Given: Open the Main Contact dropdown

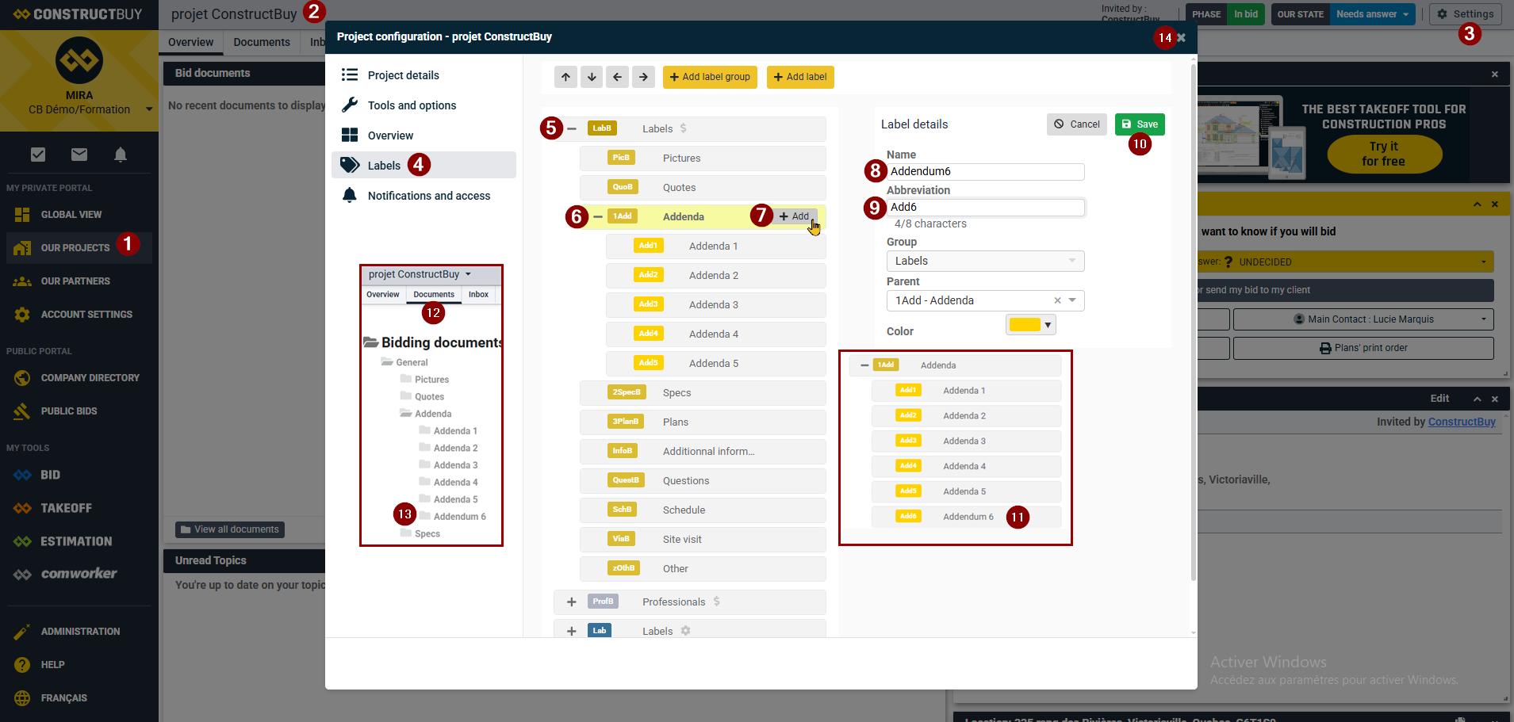Looking at the screenshot, I should tap(1363, 319).
